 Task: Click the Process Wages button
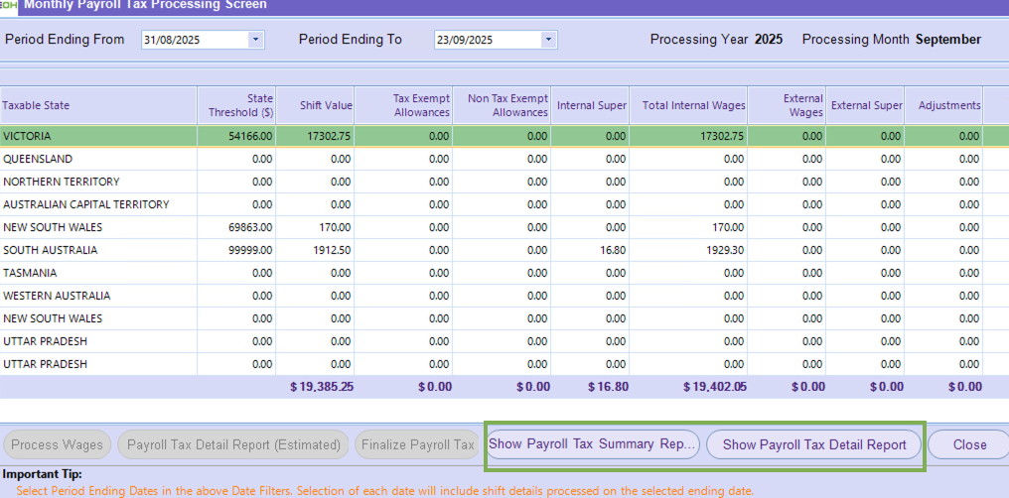(57, 444)
